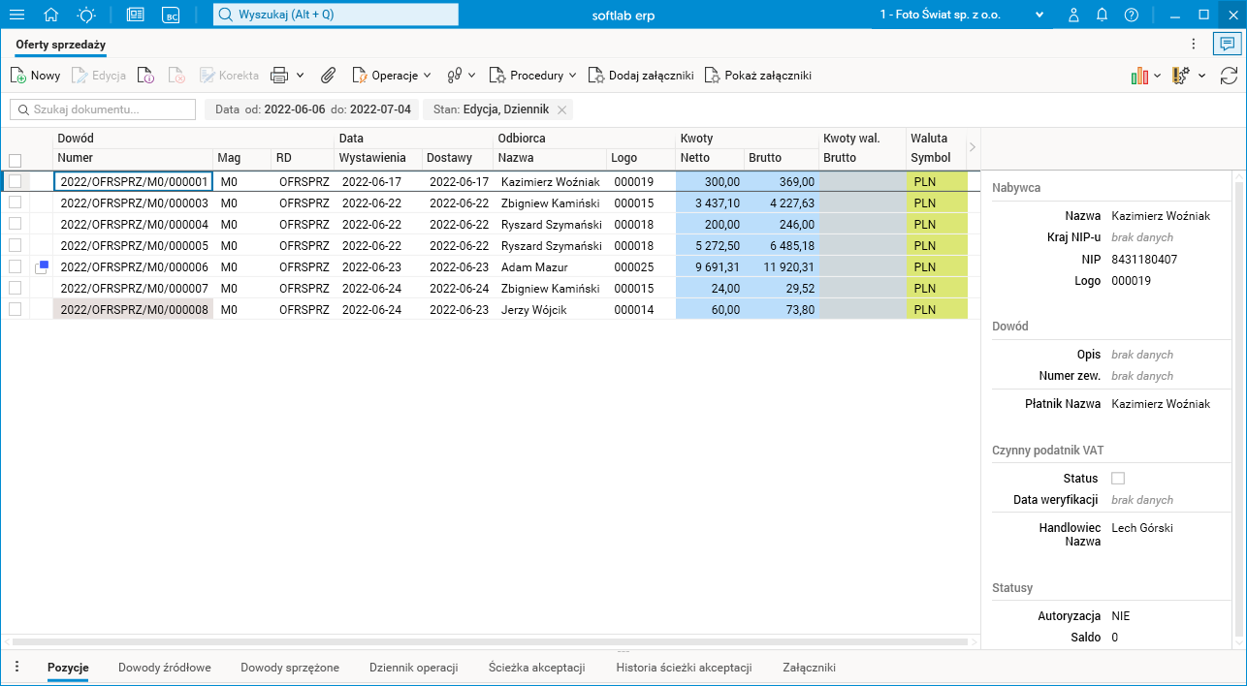The image size is (1247, 686).
Task: Click the Szukaj dokumentu search field
Action: [103, 109]
